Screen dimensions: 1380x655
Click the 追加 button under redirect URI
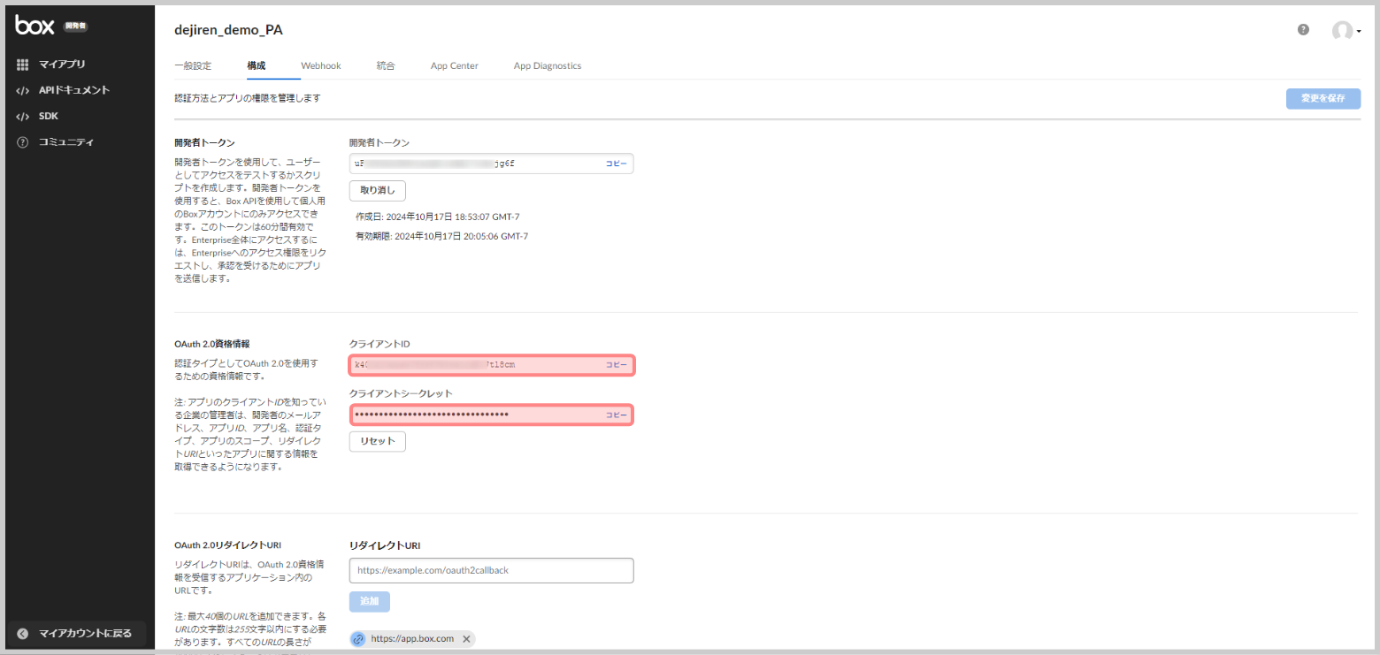(x=370, y=602)
